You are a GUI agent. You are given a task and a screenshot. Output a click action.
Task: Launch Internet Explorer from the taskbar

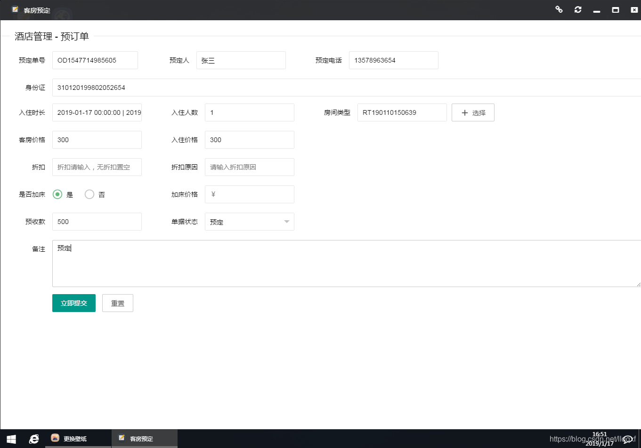click(x=34, y=439)
